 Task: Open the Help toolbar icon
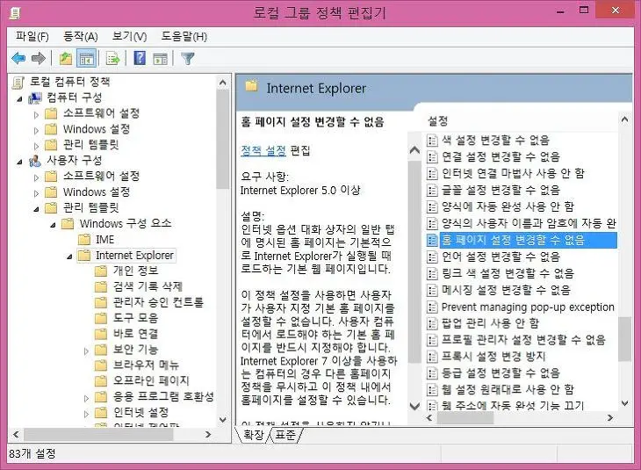[140, 59]
